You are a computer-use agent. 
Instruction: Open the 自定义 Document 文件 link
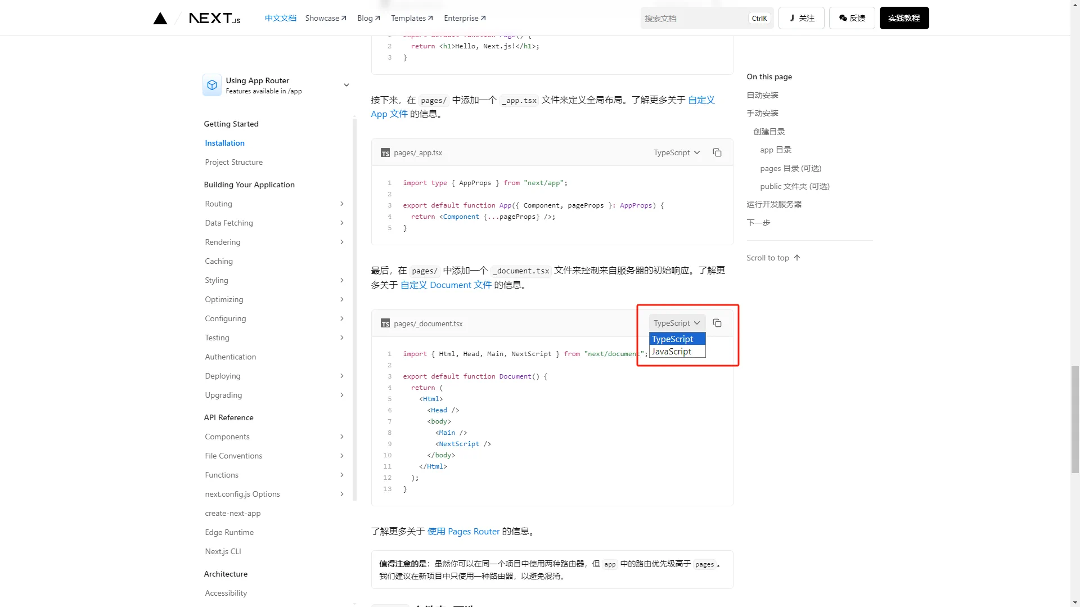point(445,285)
